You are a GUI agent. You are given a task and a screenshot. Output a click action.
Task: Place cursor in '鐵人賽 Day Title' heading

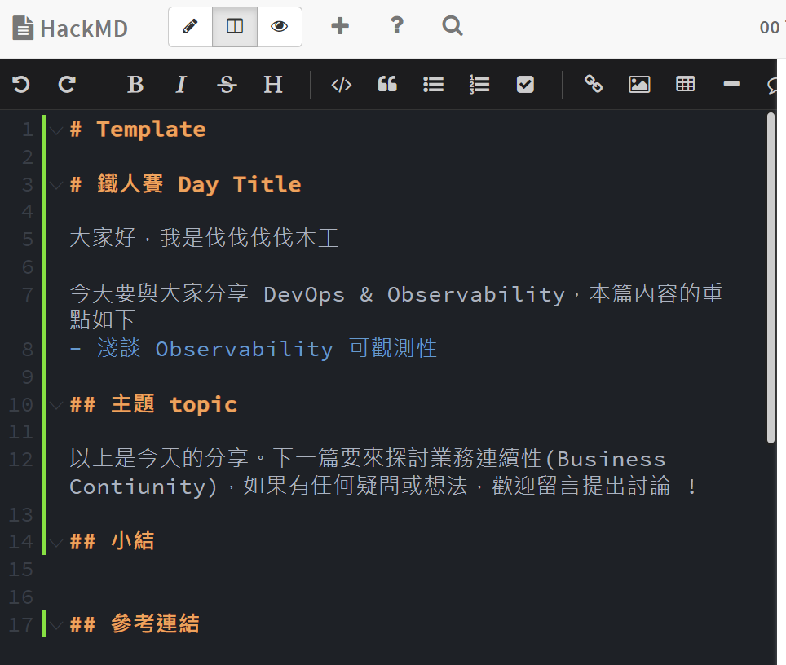(199, 184)
